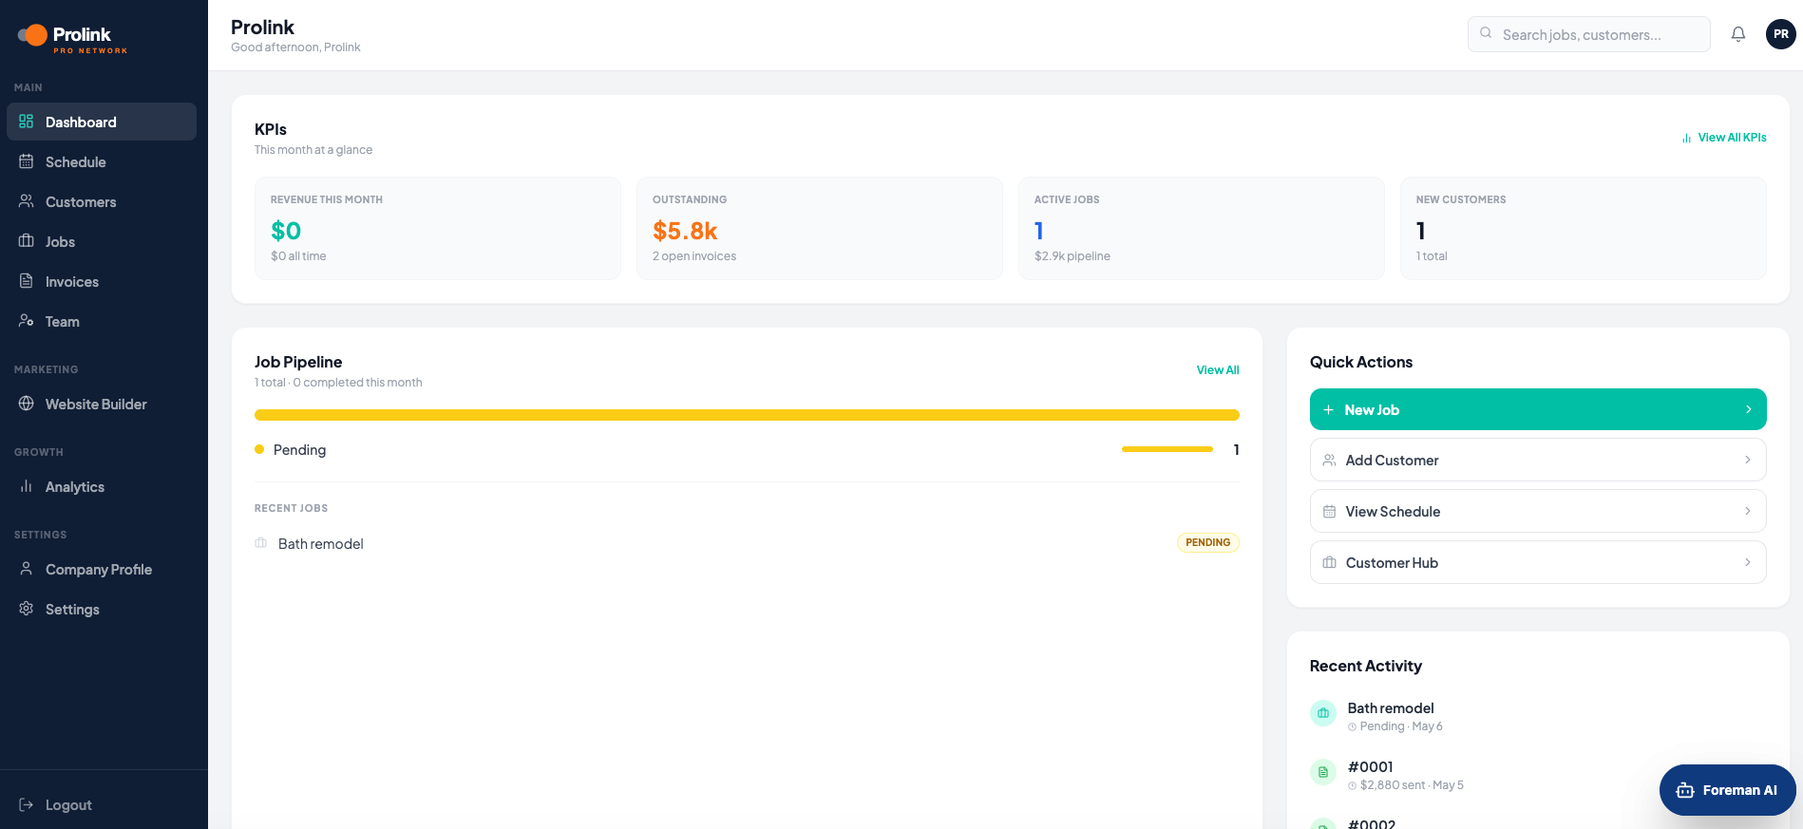Open Analytics from the sidebar
The image size is (1803, 829).
[x=102, y=486]
